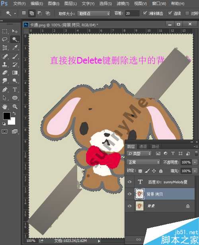Filter layers by adjustment layer icon
This screenshot has height=245, width=199.
tap(166, 153)
